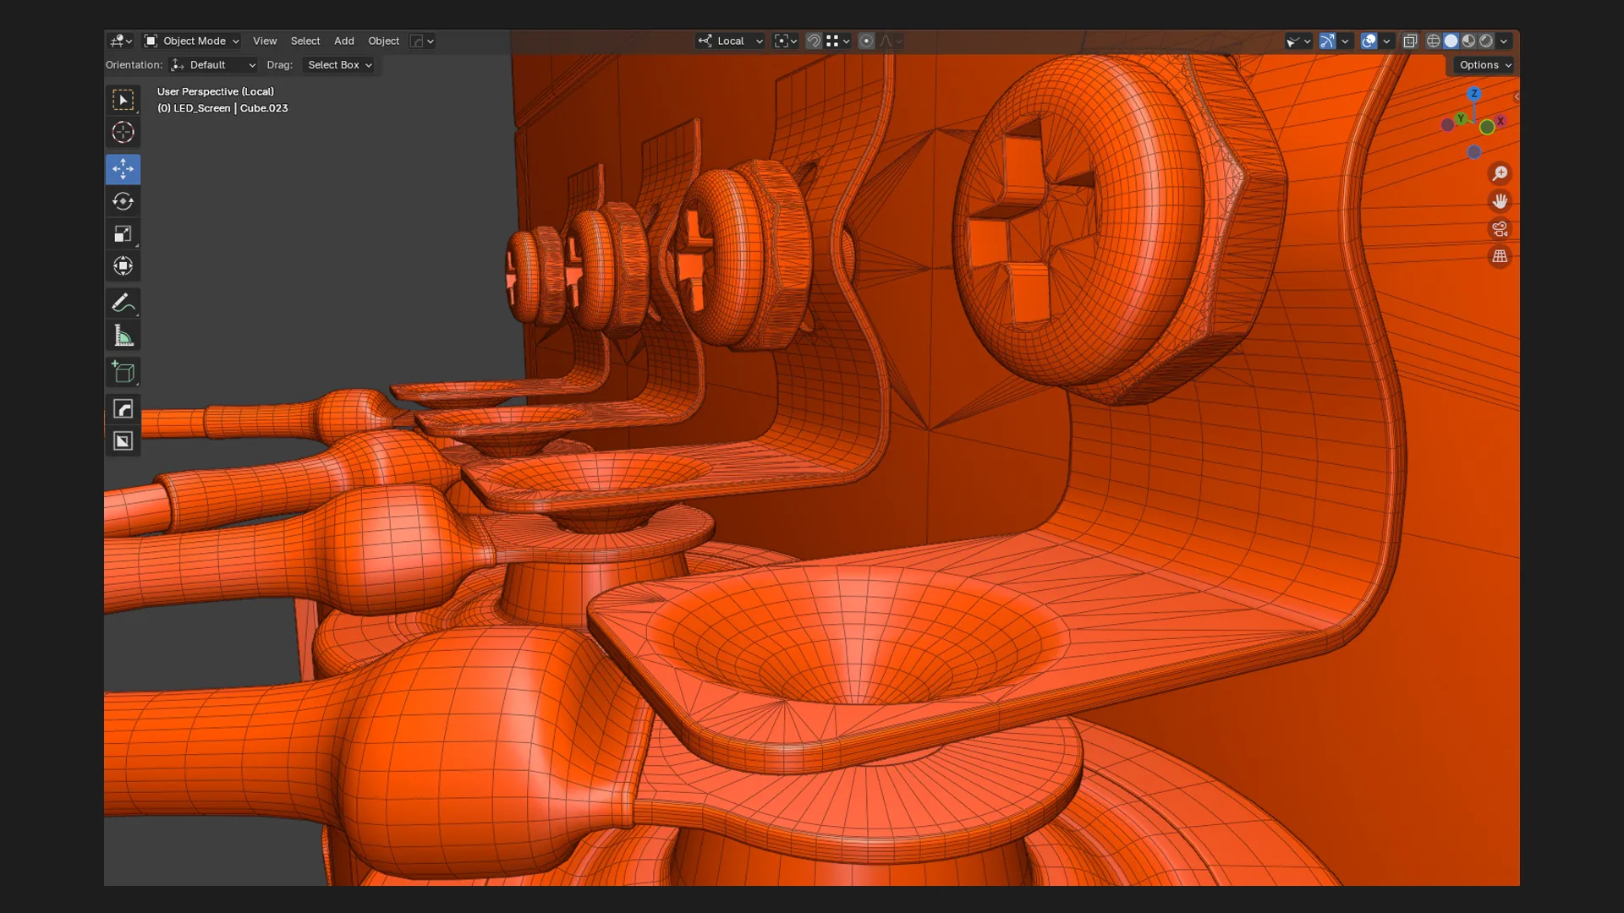Toggle show overlays button
The image size is (1624, 913).
(1369, 41)
